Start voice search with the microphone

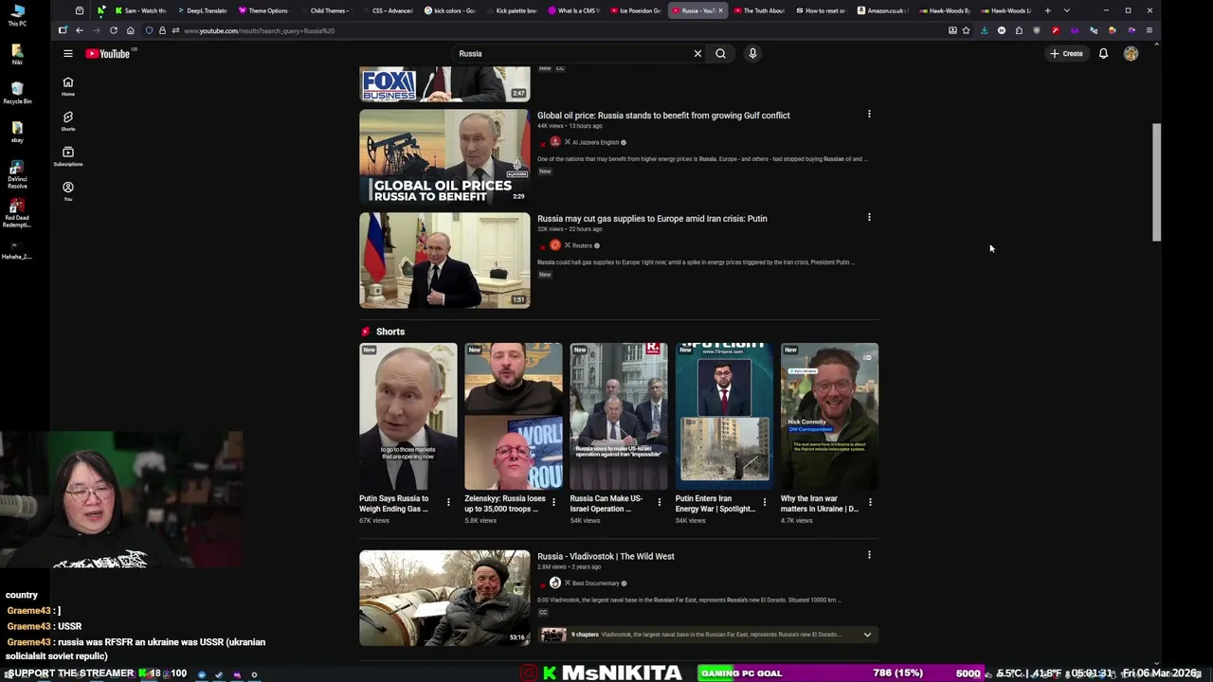tap(752, 54)
